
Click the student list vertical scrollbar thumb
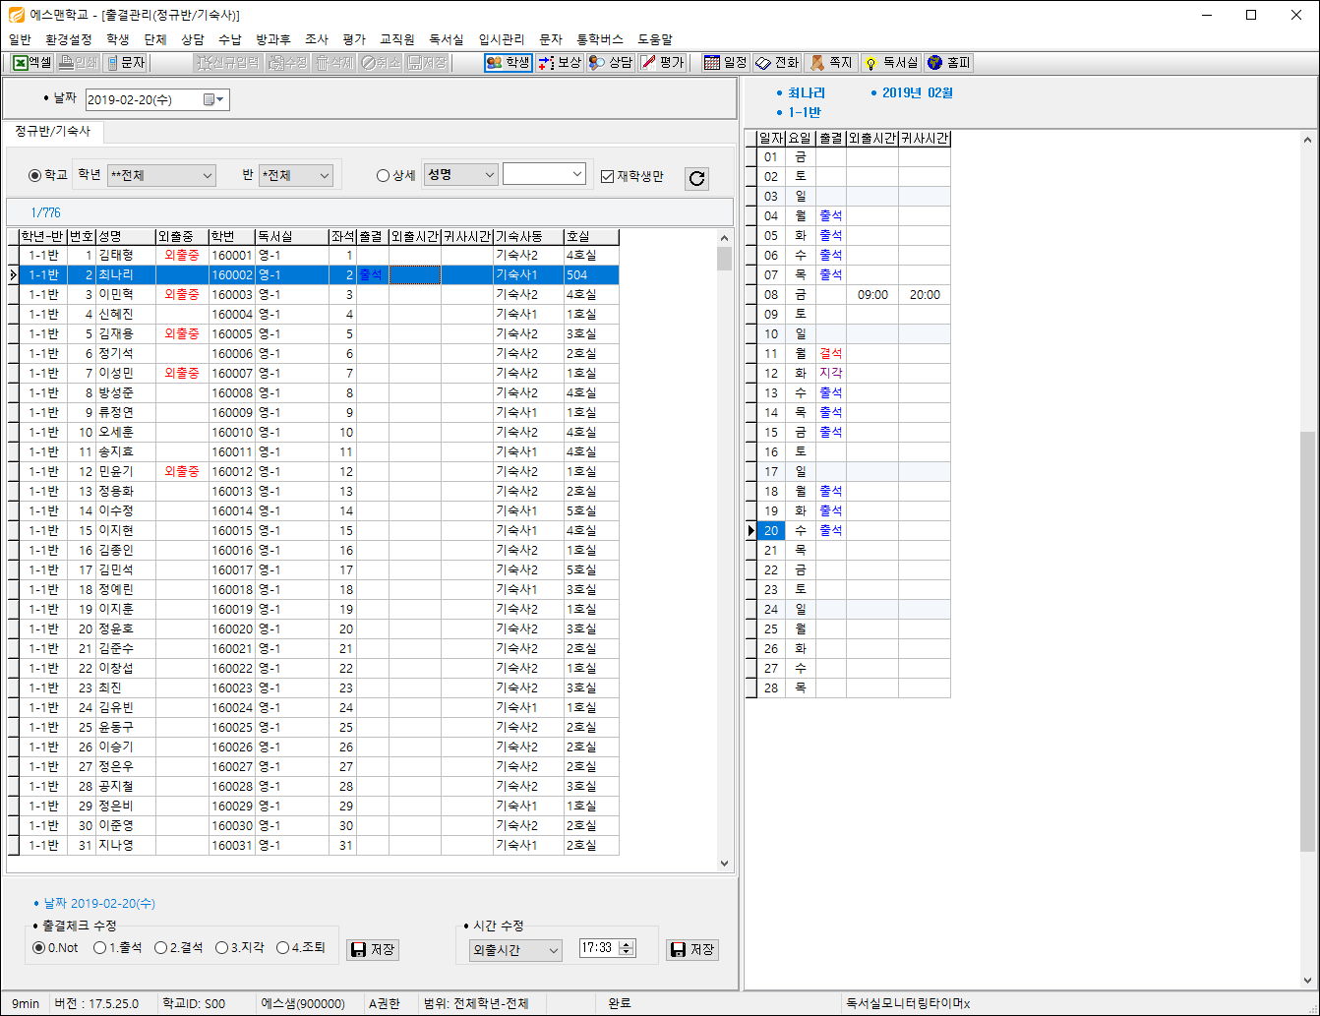pos(725,259)
